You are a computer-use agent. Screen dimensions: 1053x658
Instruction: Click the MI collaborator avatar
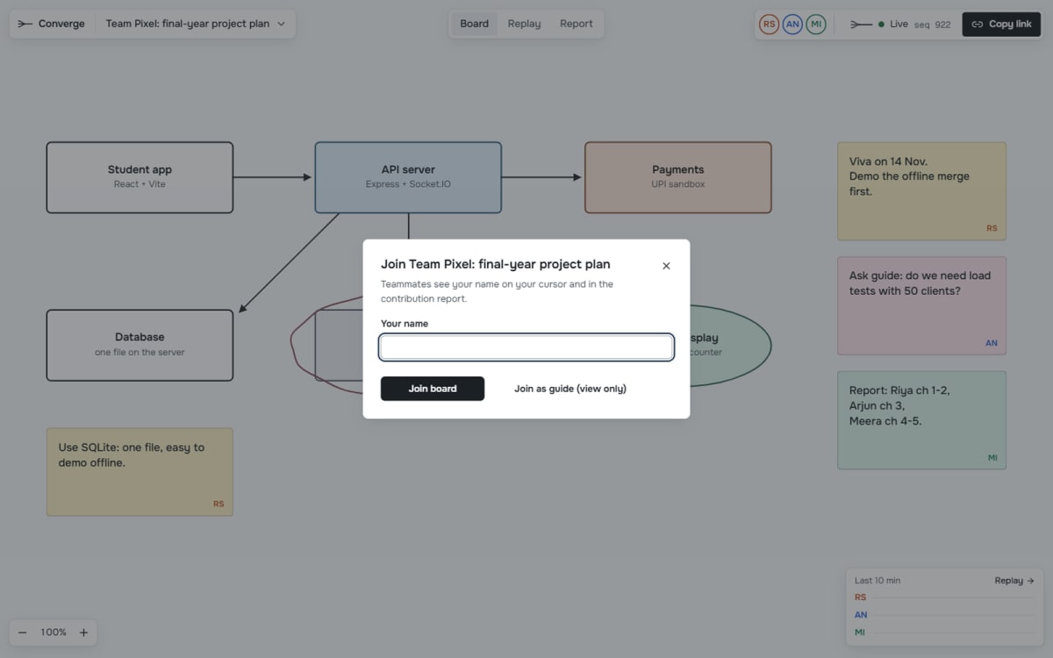click(x=816, y=25)
